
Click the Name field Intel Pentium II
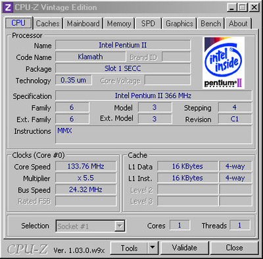[123, 45]
